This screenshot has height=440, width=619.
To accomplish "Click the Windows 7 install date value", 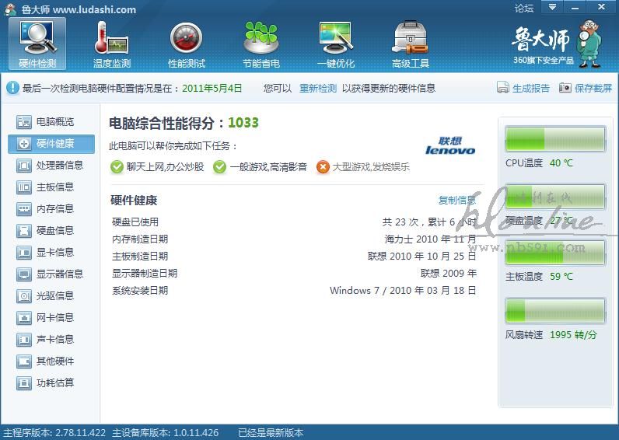I will coord(403,291).
